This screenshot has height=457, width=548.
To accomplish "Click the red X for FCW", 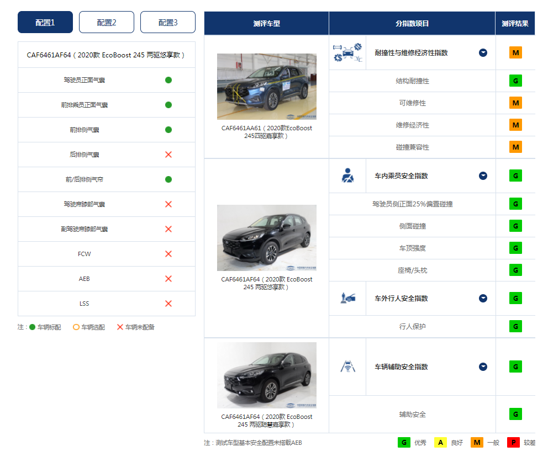I will pos(168,254).
